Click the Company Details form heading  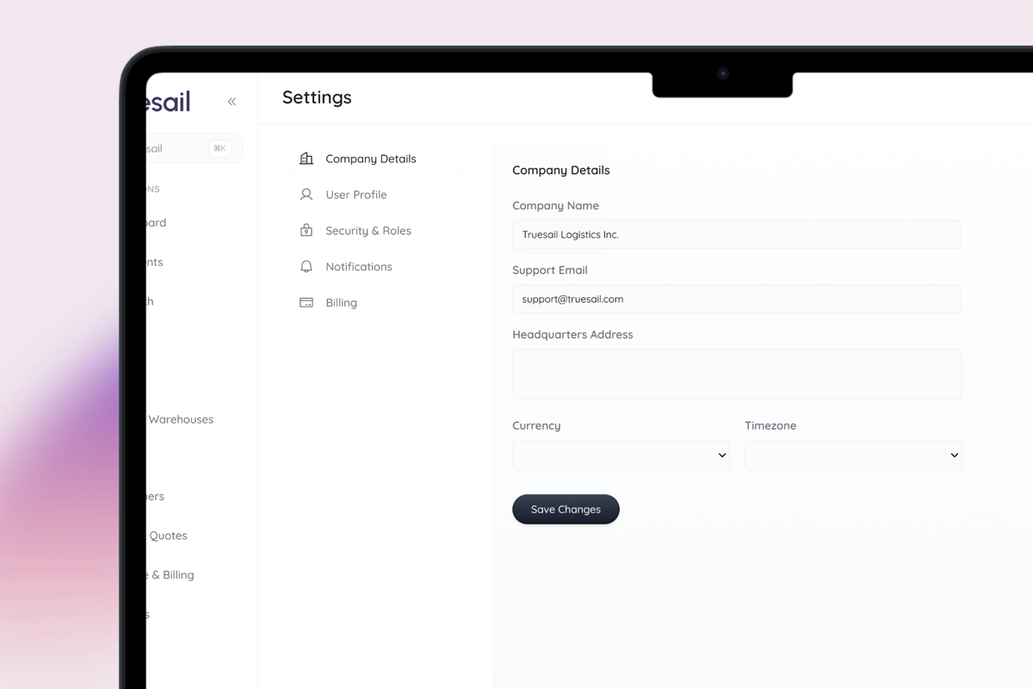click(561, 171)
